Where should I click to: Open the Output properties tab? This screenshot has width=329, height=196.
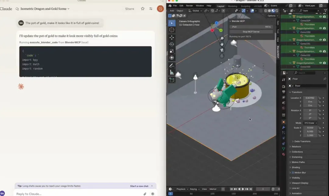click(284, 92)
